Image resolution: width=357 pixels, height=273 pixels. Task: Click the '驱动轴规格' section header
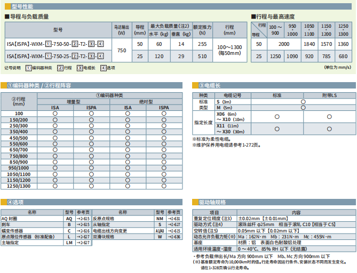pos(274,202)
